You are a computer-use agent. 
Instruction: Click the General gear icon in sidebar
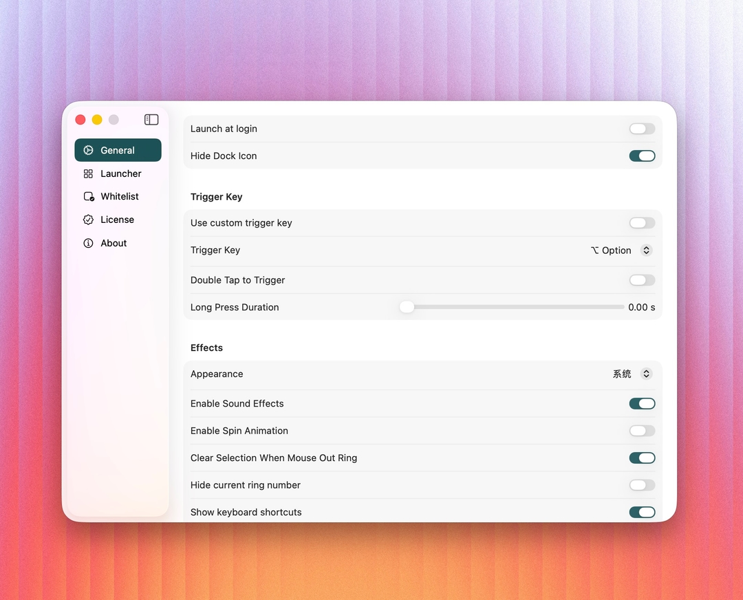[x=87, y=150]
